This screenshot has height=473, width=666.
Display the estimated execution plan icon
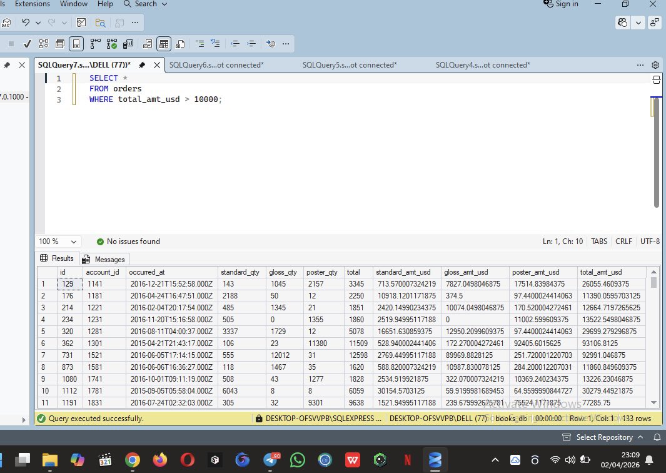pos(44,44)
